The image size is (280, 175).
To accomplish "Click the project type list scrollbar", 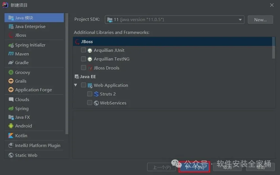I will point(67,74).
